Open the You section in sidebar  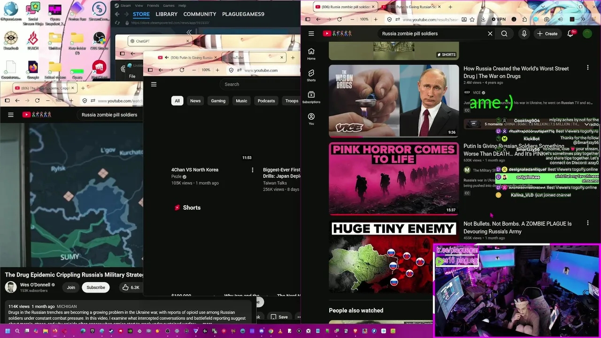311,119
